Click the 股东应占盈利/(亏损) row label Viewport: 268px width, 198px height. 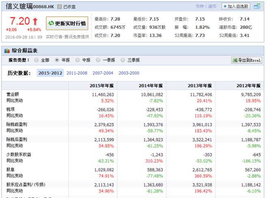point(26,184)
